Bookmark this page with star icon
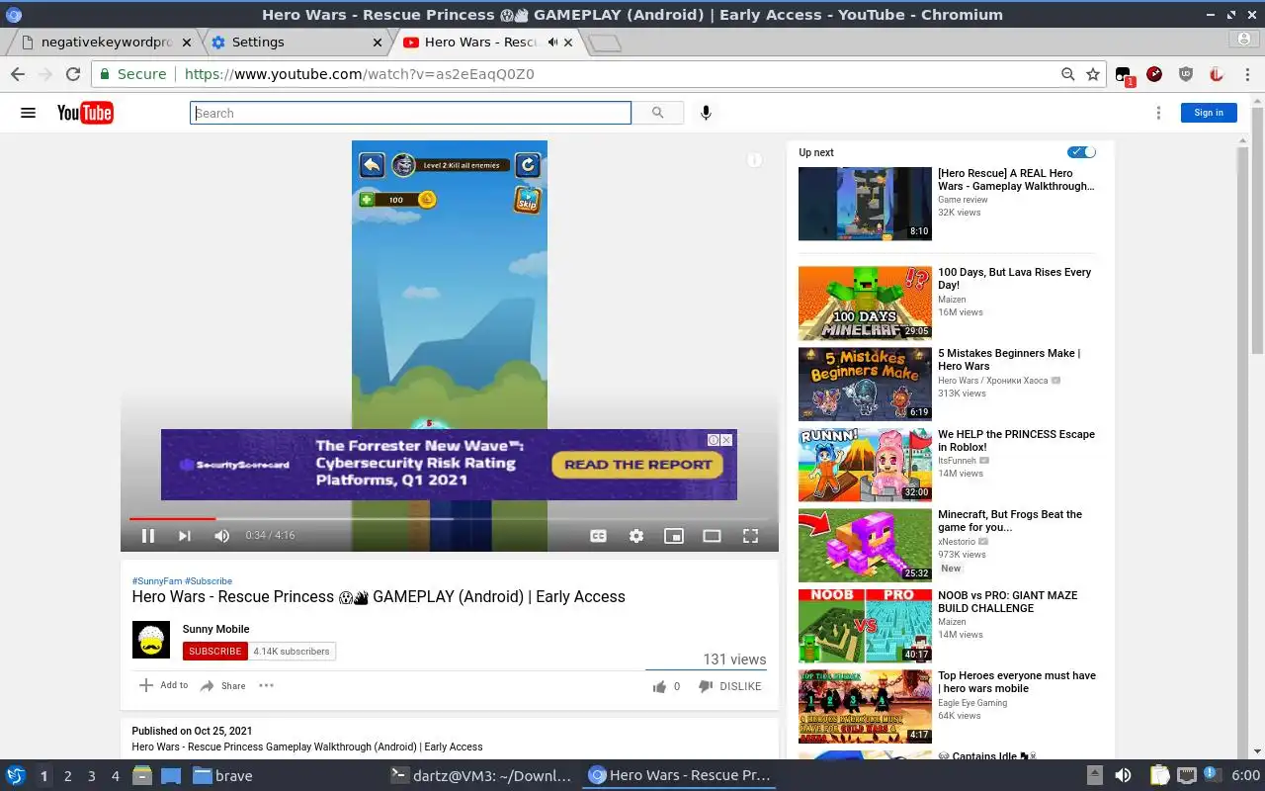The height and width of the screenshot is (791, 1265). [x=1093, y=74]
